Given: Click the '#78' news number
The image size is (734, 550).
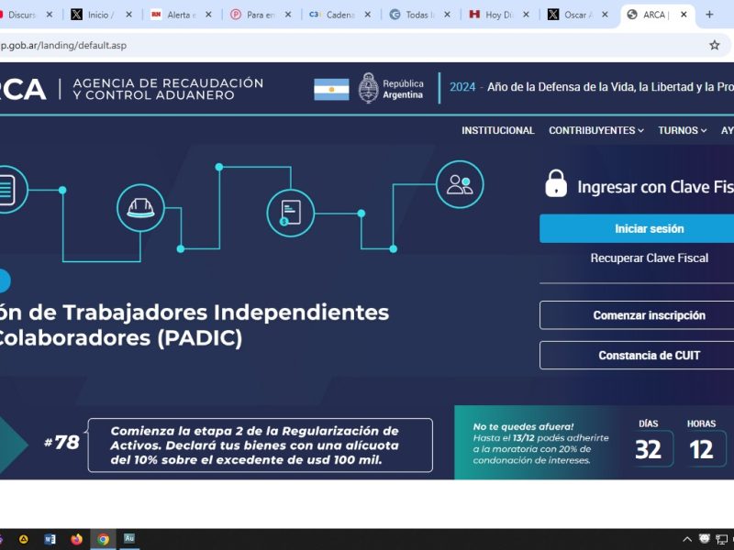Looking at the screenshot, I should point(61,443).
